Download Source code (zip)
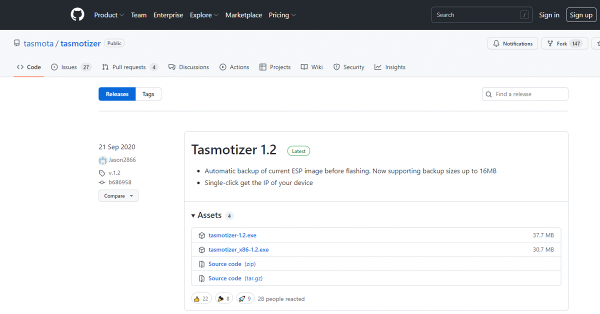 pyautogui.click(x=232, y=264)
